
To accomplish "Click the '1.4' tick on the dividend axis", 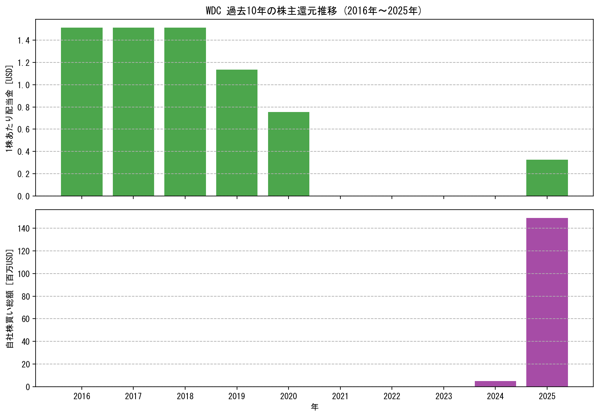I will [x=23, y=40].
